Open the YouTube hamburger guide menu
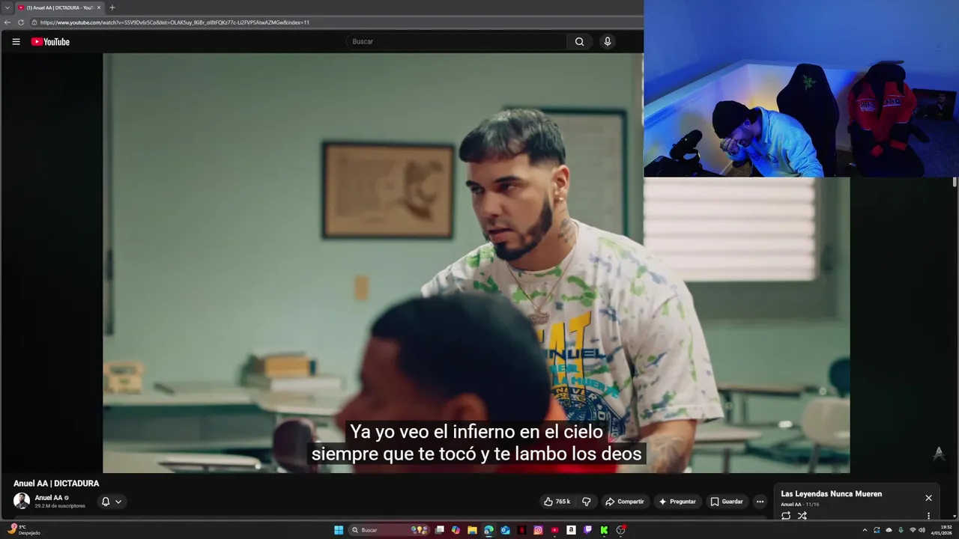Screen dimensions: 959x539 point(16,42)
